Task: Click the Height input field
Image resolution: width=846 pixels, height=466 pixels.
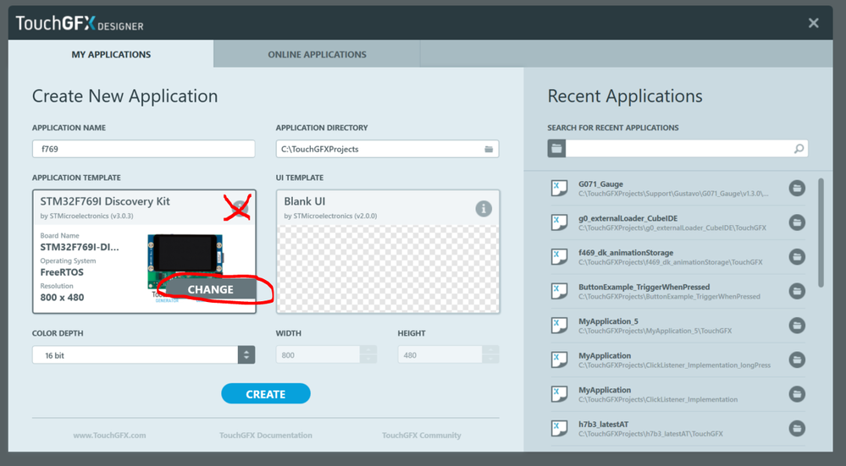Action: tap(440, 355)
